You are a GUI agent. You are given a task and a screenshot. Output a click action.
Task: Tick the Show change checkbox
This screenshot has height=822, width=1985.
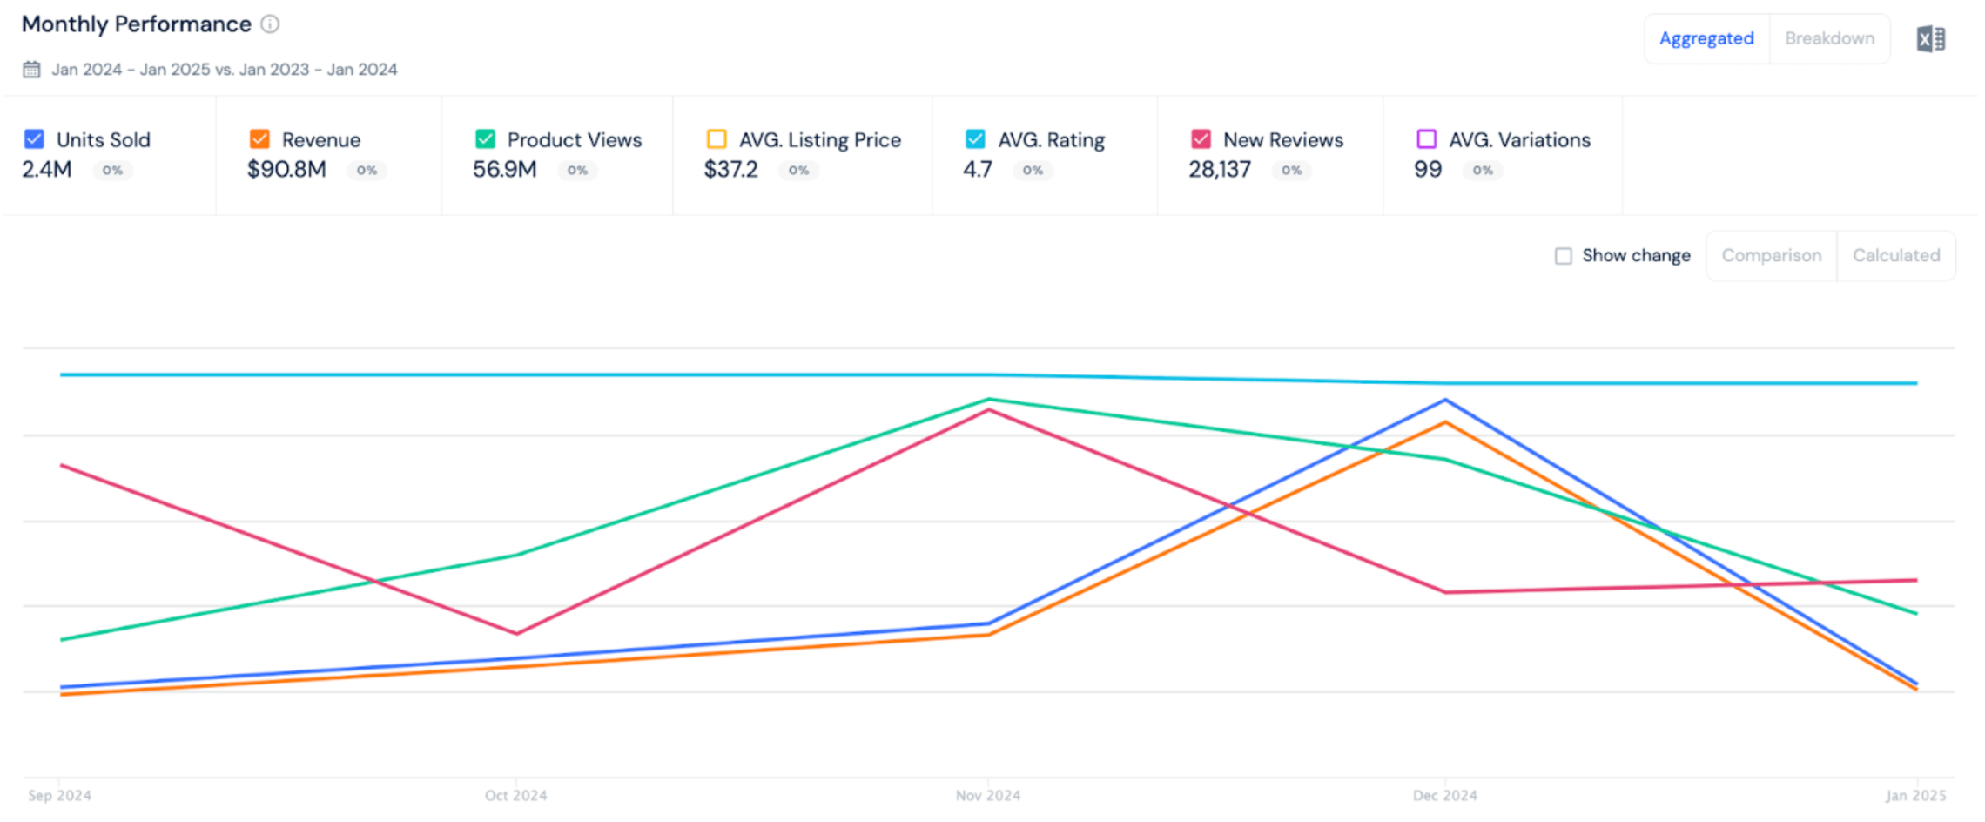coord(1564,256)
